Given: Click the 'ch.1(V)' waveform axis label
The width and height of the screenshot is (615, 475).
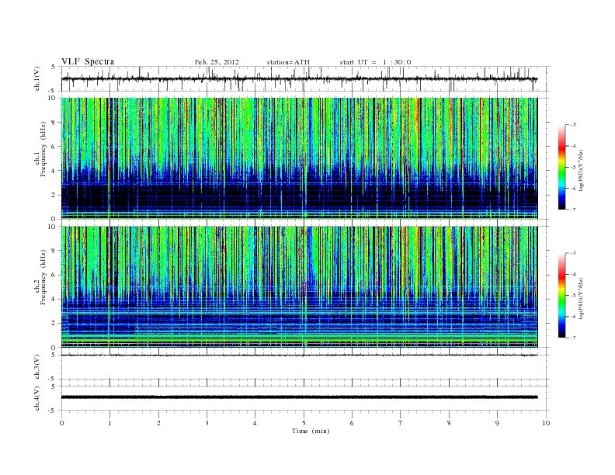Looking at the screenshot, I should pos(37,78).
